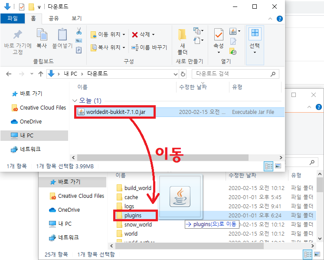Open the Easy access dropdown icon
324x260 pixels.
tap(198, 40)
